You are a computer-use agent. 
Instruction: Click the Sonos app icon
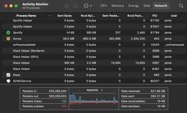8,39
